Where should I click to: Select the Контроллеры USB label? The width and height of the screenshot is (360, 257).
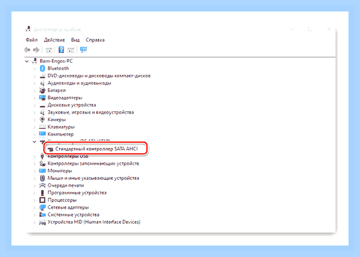point(68,156)
